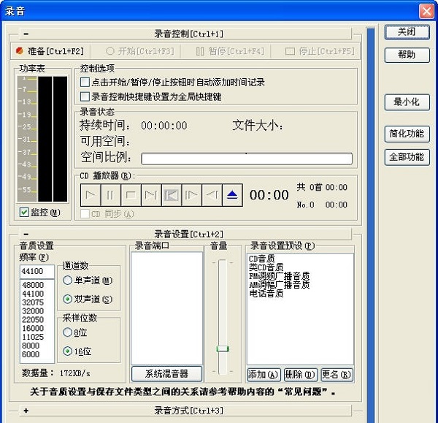This screenshot has width=438, height=423.
Task: Toggle the 监控 monitor checkbox
Action: tap(25, 213)
